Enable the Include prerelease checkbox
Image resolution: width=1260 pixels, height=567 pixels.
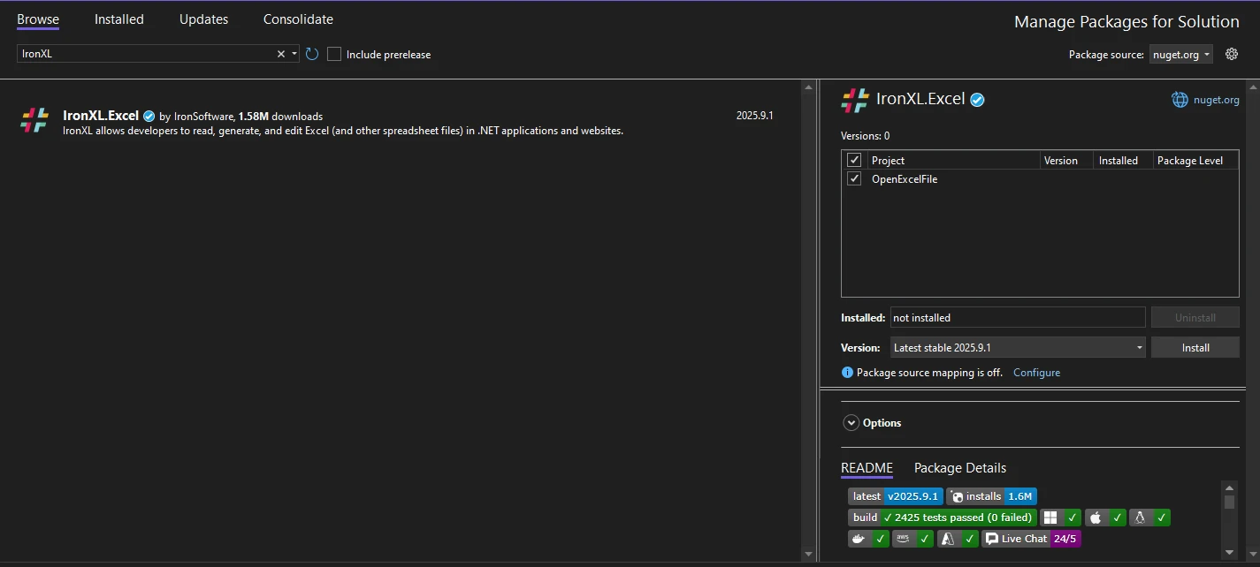[334, 54]
